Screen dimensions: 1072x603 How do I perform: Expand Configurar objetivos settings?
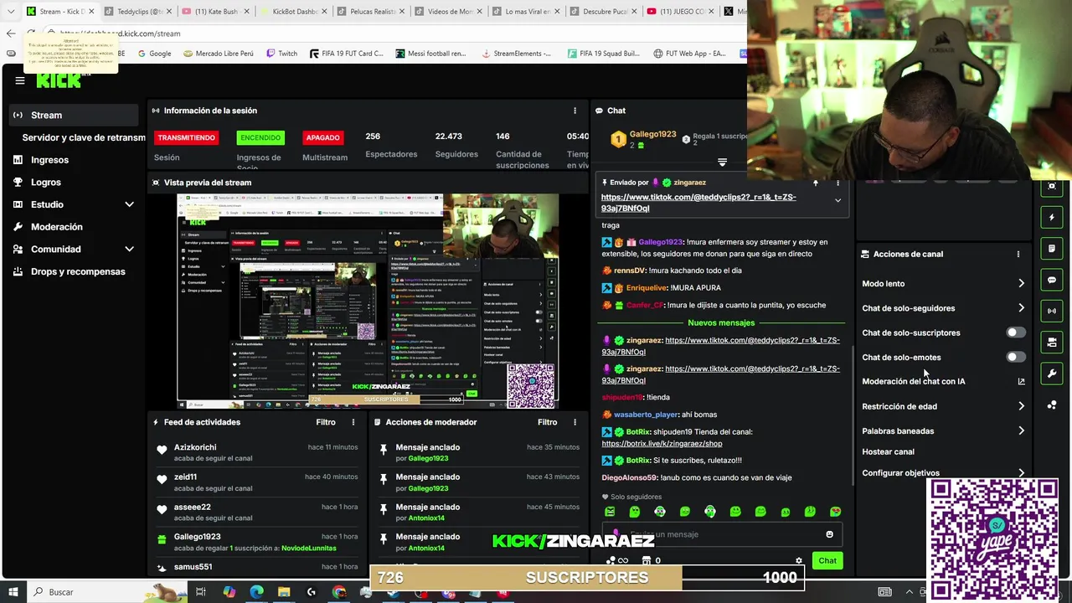pyautogui.click(x=1021, y=472)
